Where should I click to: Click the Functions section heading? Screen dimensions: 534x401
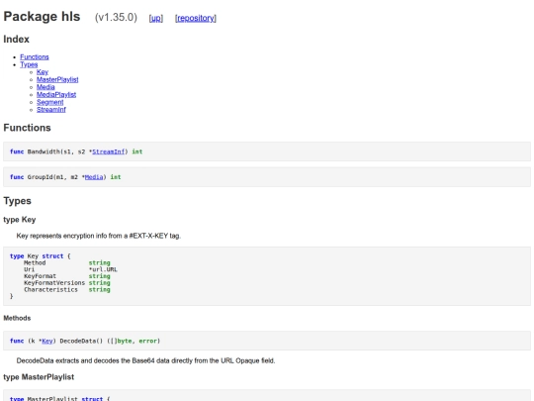[27, 128]
